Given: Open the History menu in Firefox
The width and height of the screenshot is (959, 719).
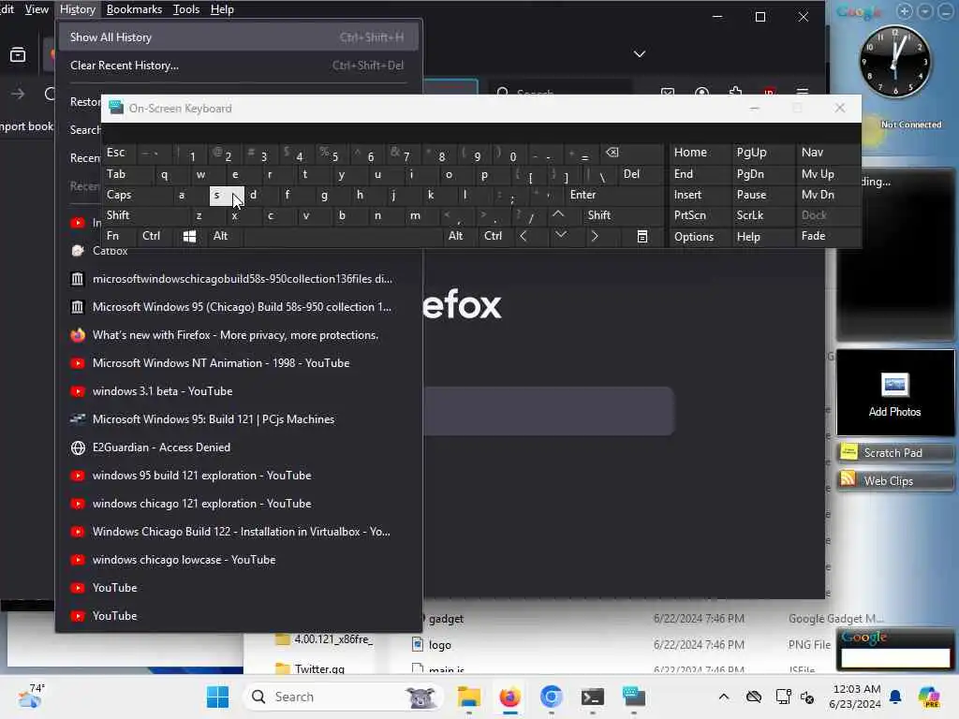Looking at the screenshot, I should 77,9.
